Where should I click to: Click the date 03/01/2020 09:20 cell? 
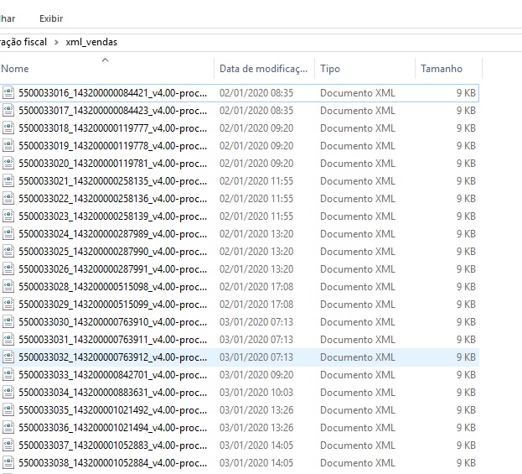[256, 375]
